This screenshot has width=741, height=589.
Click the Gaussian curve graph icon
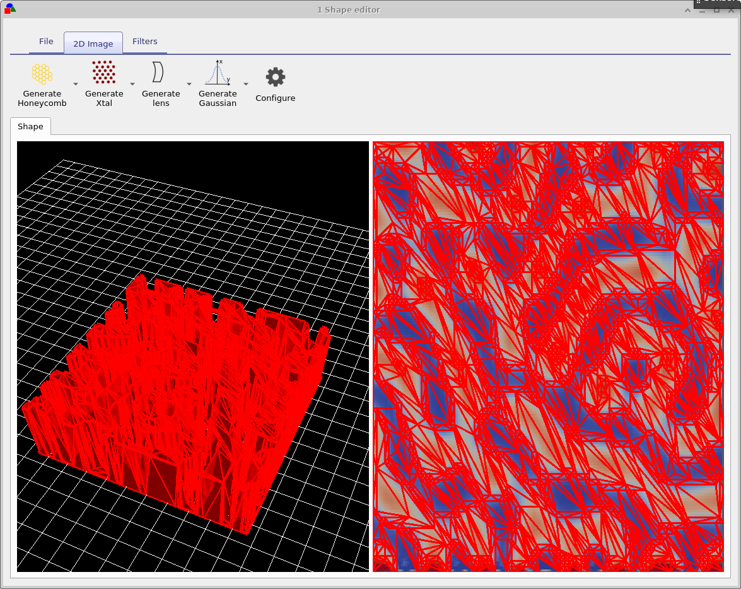pos(218,73)
